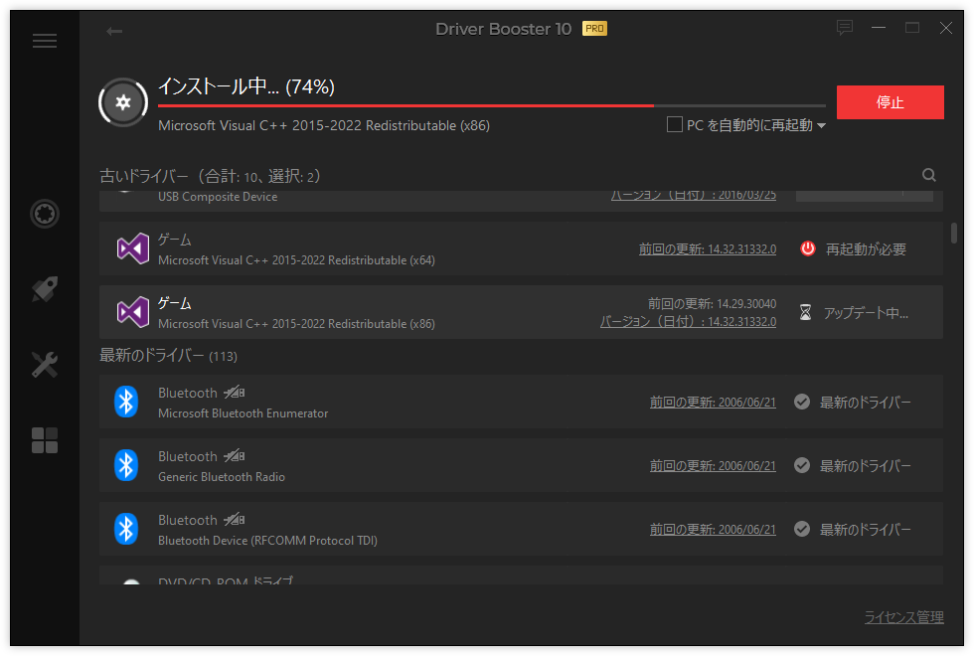Click checkmark icon for Microsoft Bluetooth Enumerator
This screenshot has height=656, width=974.
802,402
